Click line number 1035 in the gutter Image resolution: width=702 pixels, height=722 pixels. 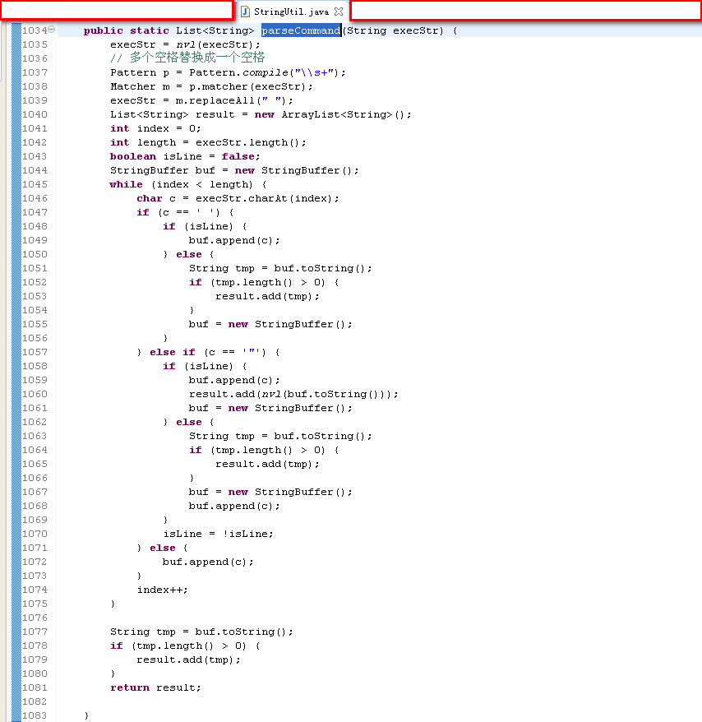coord(35,44)
